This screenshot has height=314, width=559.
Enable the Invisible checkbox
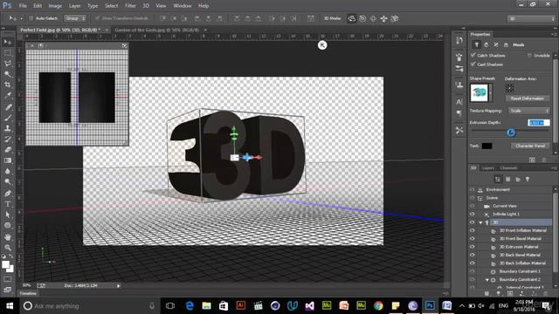pyautogui.click(x=529, y=55)
